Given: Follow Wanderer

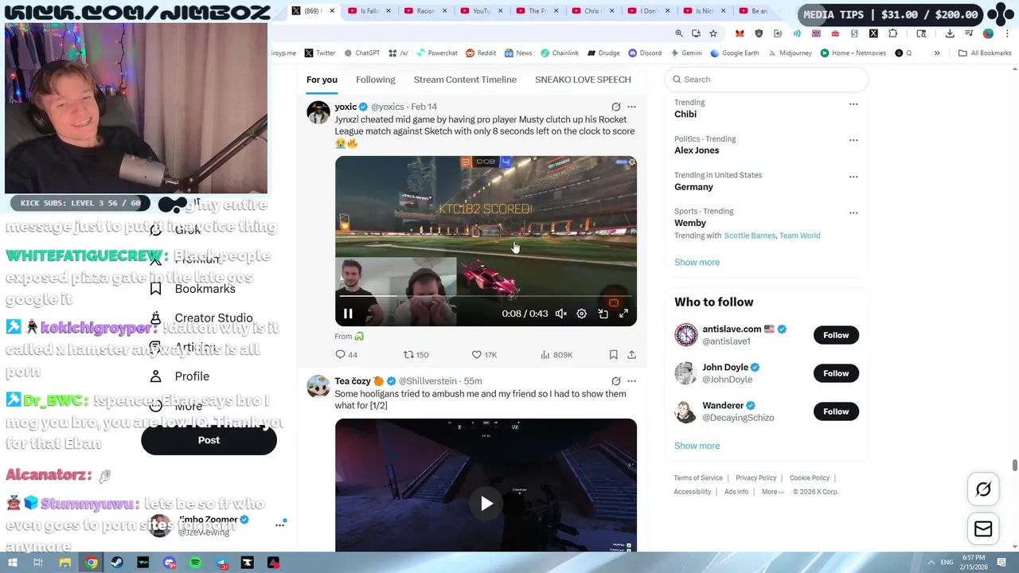Looking at the screenshot, I should coord(836,411).
